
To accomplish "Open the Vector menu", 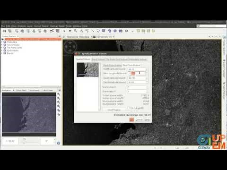I will coord(37,26).
